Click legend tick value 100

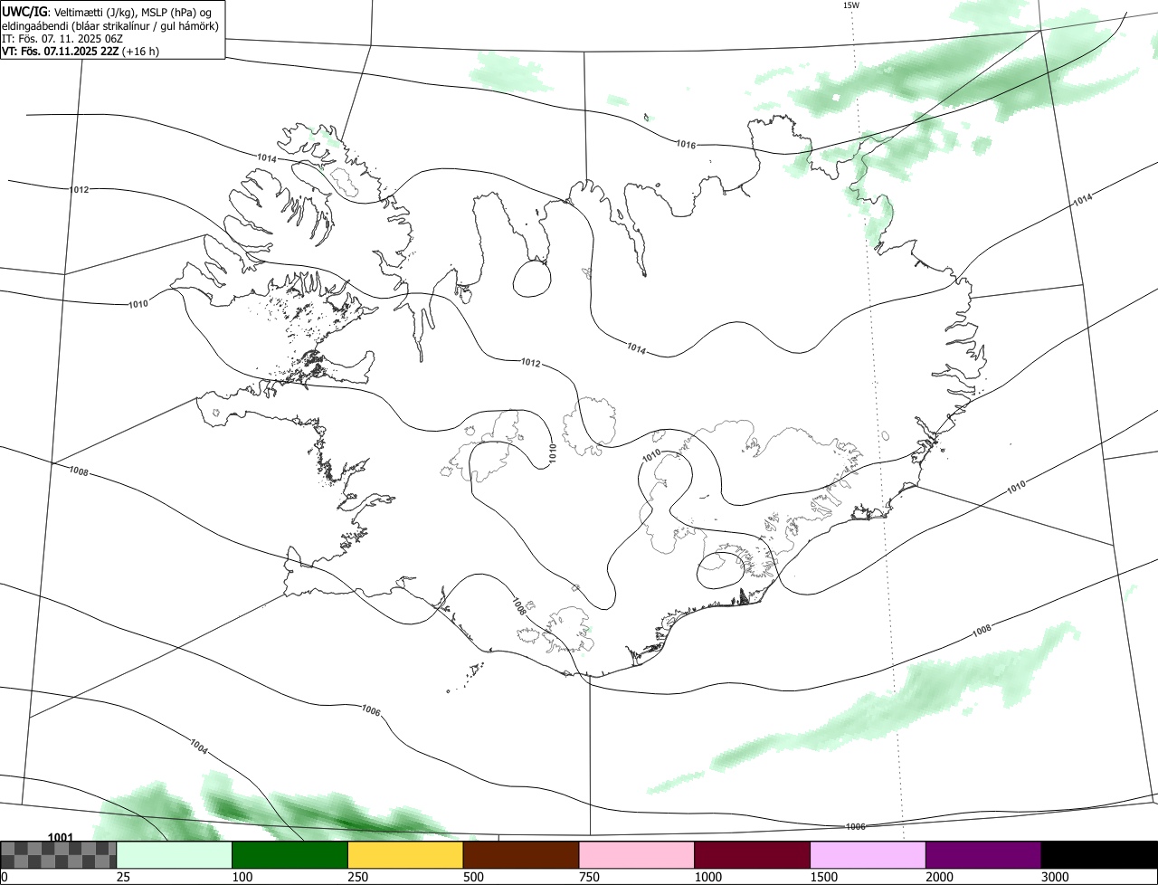tap(242, 877)
